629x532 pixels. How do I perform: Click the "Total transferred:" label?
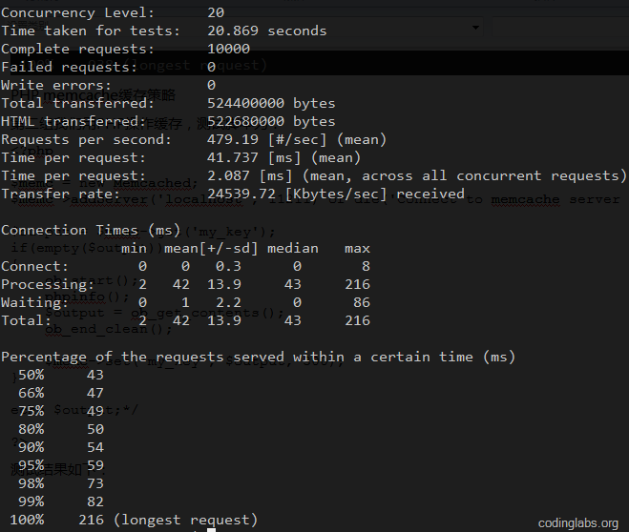[78, 103]
